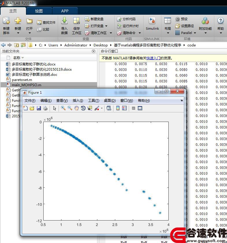The height and width of the screenshot is (243, 227).
Task: Click Save Figure disk icon in Figure 1
Action: [39, 108]
